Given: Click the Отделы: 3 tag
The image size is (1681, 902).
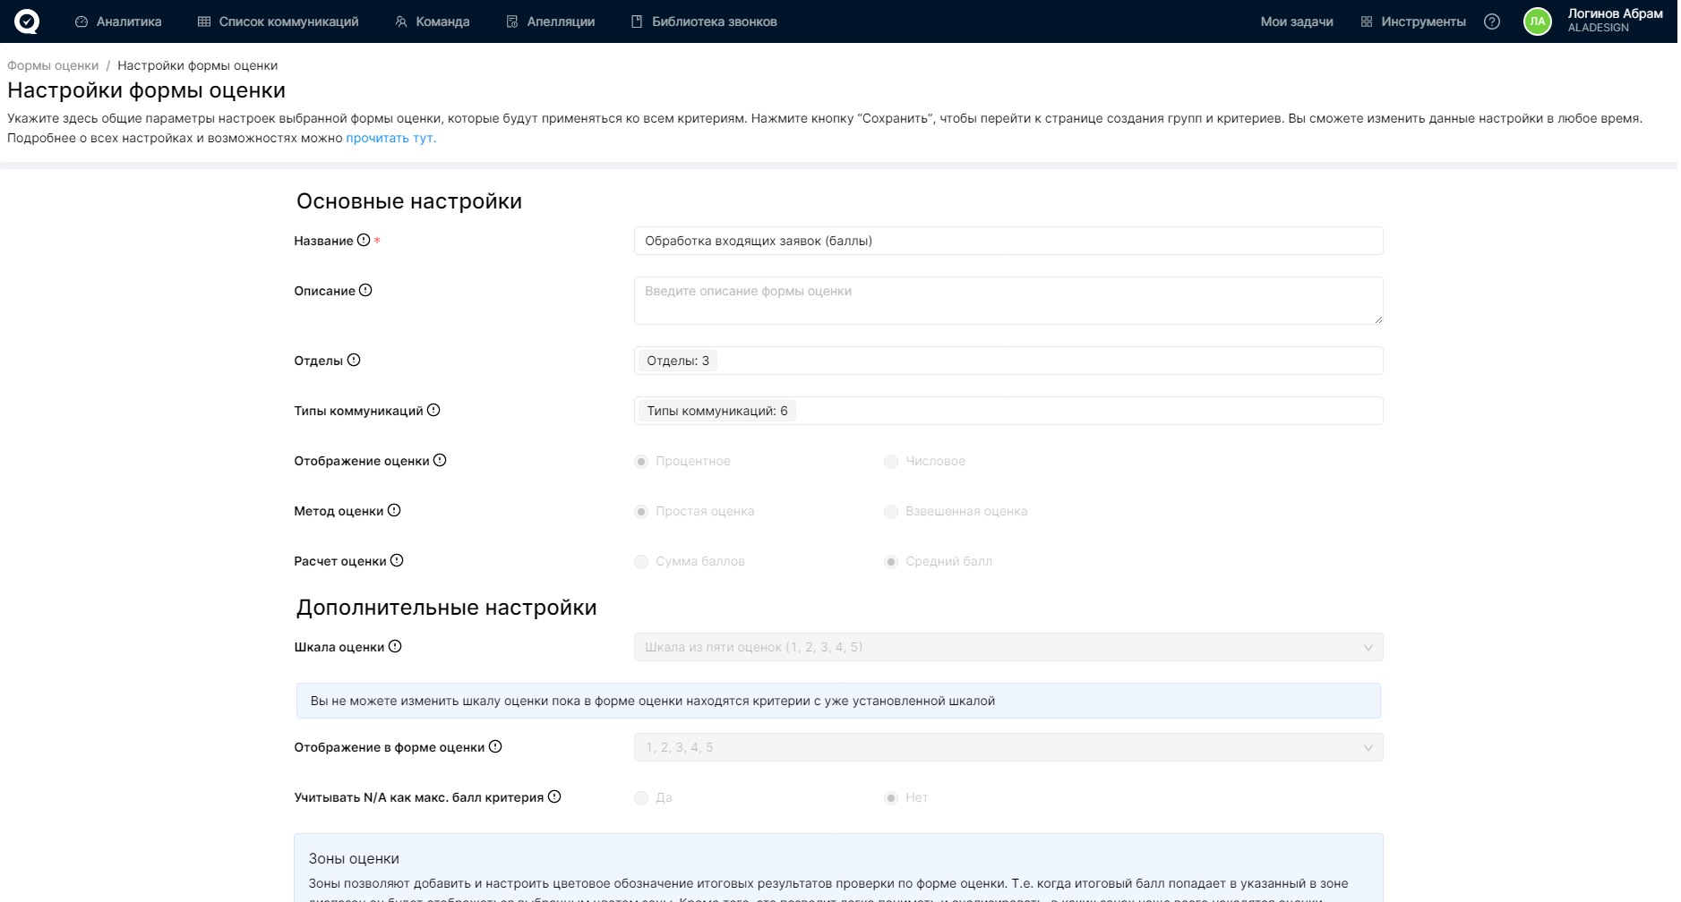Looking at the screenshot, I should coord(678,361).
